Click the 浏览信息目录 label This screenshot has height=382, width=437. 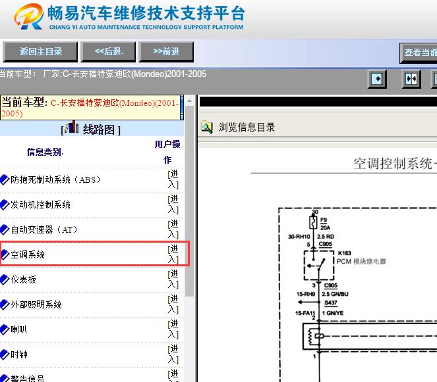[247, 128]
